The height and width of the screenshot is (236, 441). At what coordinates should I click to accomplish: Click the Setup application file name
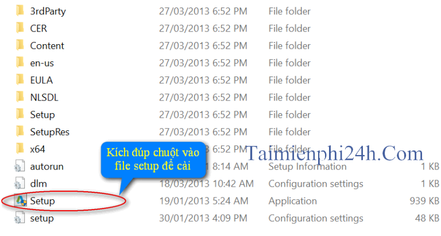coord(42,201)
